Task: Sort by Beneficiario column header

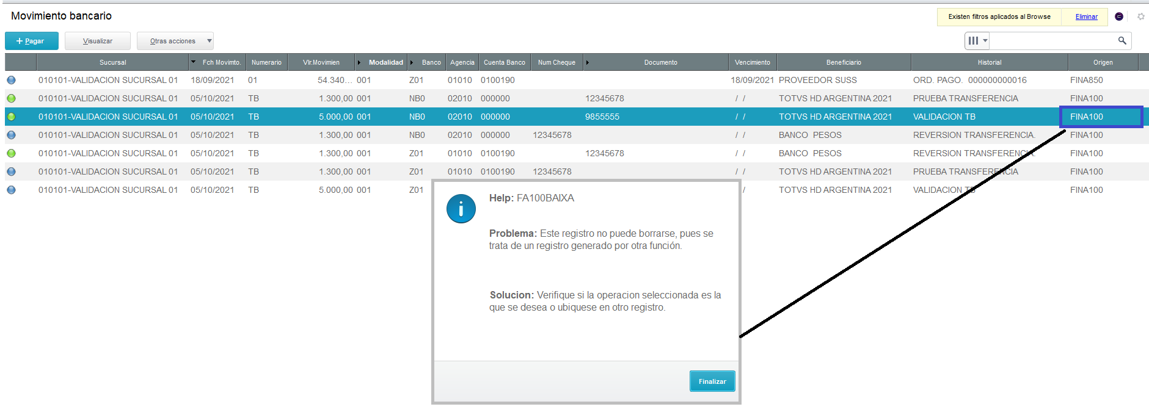Action: pyautogui.click(x=844, y=62)
